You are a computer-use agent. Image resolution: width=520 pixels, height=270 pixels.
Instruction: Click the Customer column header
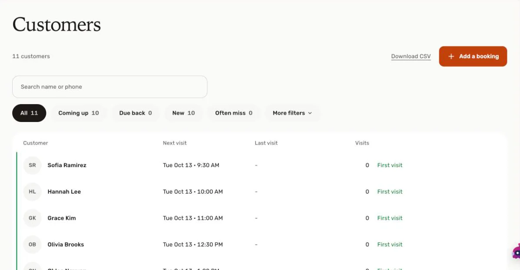pos(36,143)
